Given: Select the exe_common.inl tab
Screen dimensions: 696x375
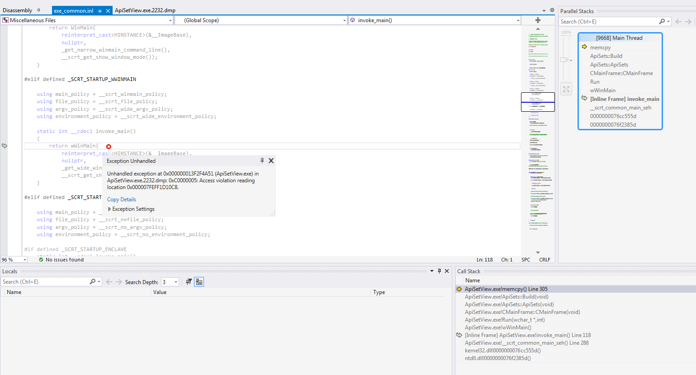Looking at the screenshot, I should point(73,10).
